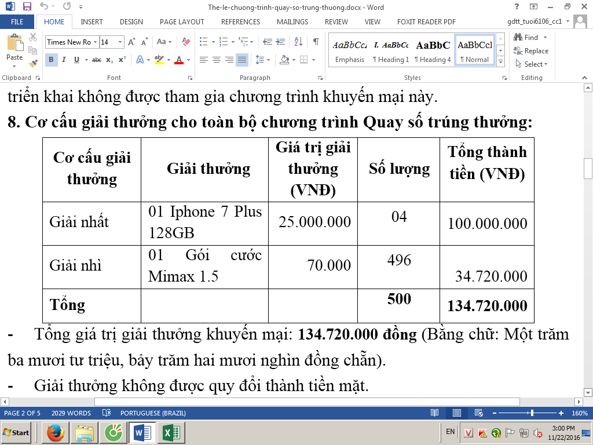Click the Borders icon in Paragraph group
The height and width of the screenshot is (445, 593).
point(303,60)
